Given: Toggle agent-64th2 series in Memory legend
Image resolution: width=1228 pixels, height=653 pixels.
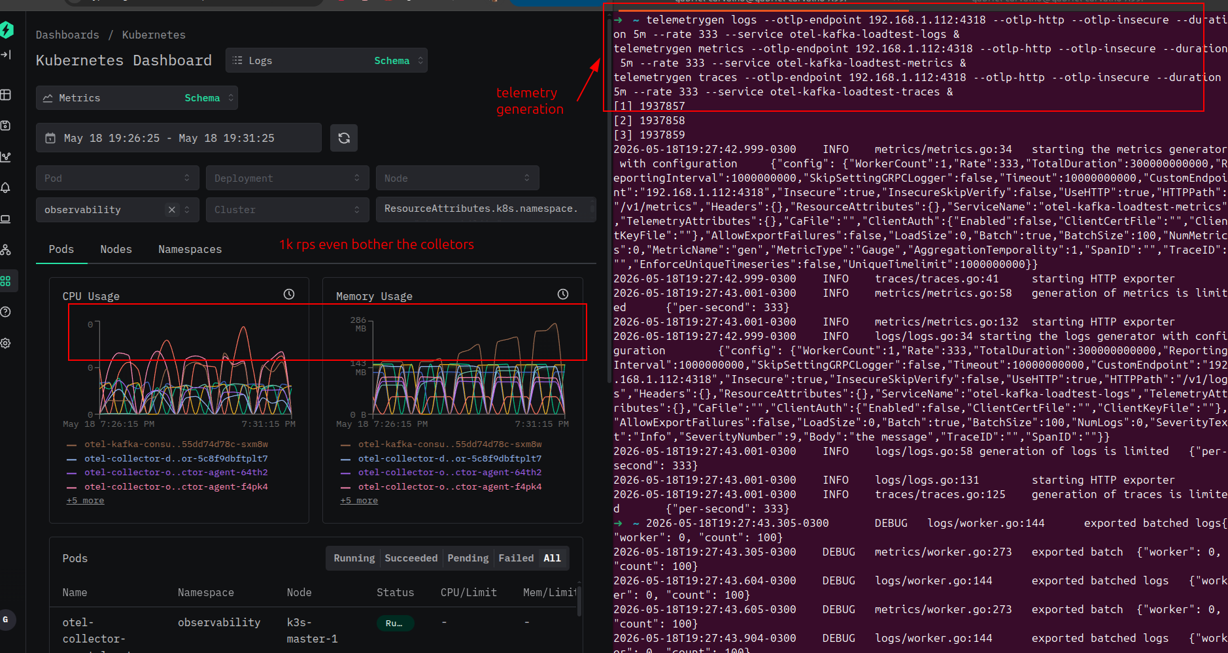Looking at the screenshot, I should (x=441, y=473).
